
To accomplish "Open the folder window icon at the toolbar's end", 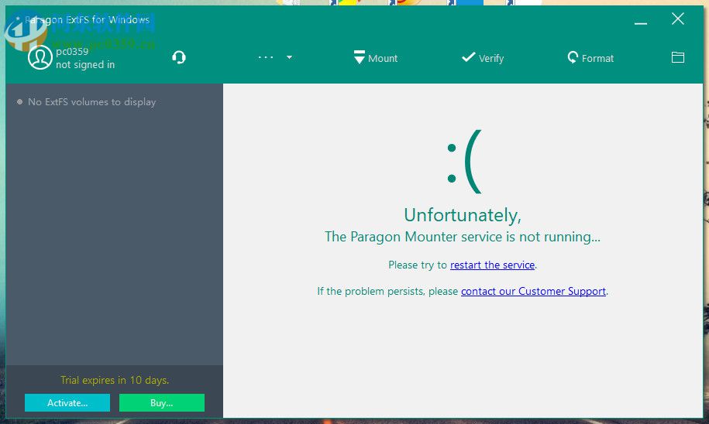I will click(677, 57).
